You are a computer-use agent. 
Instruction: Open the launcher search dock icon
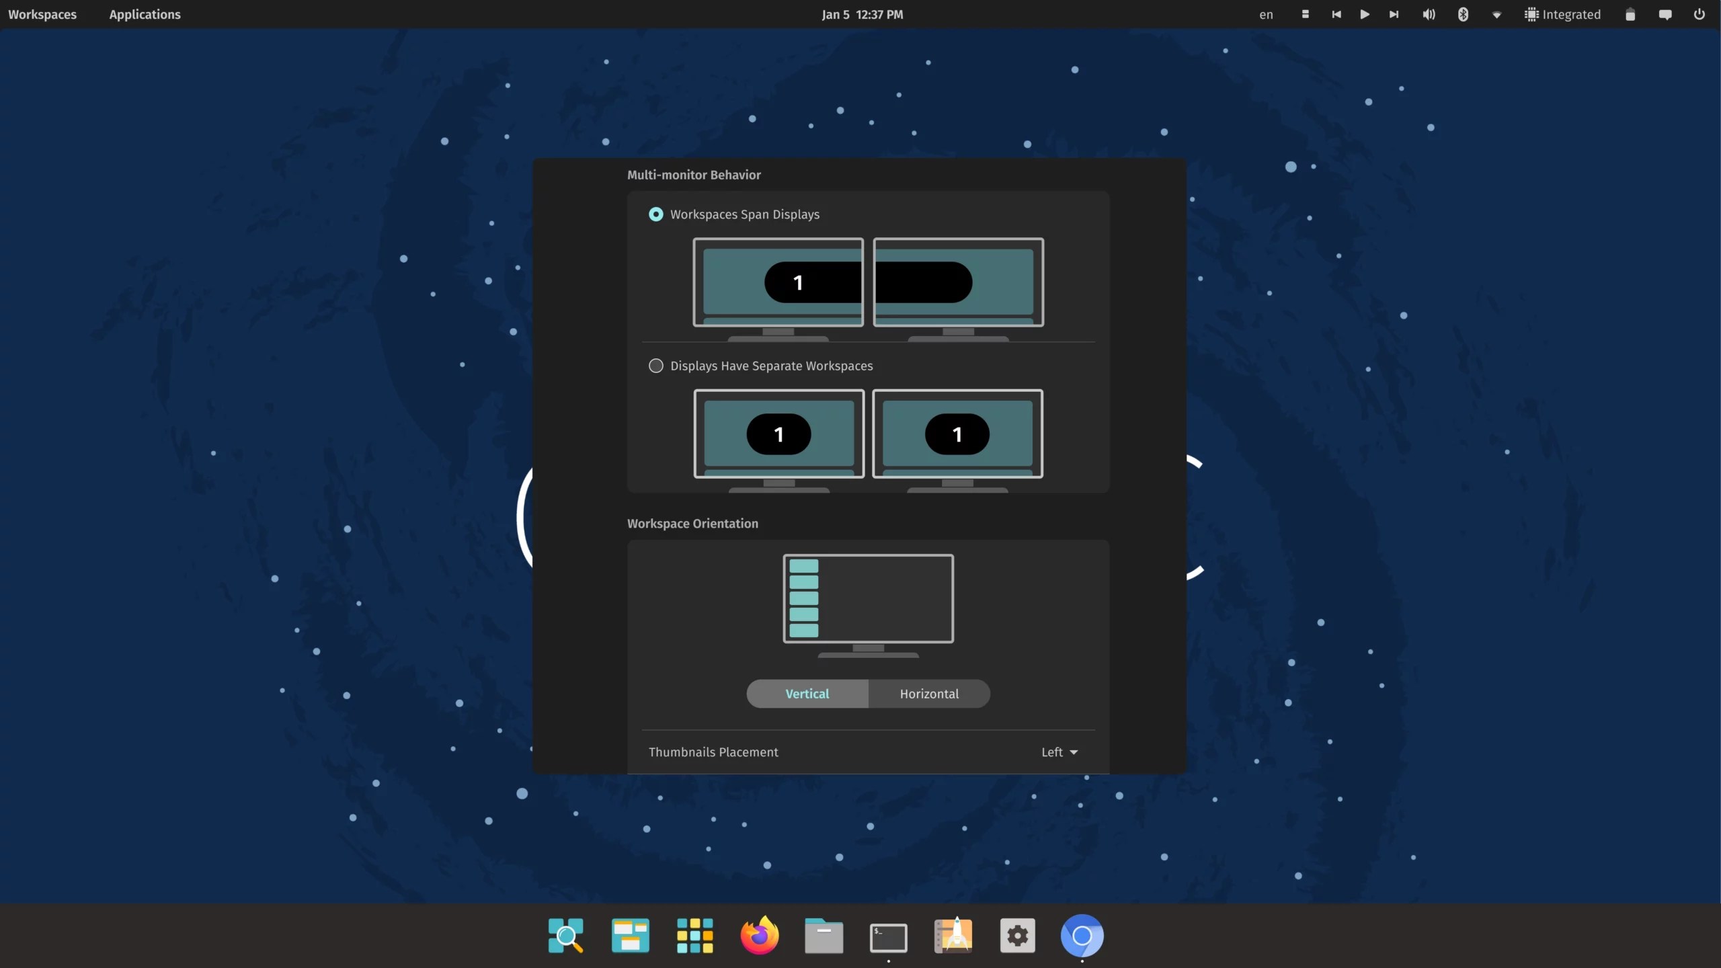coord(565,935)
